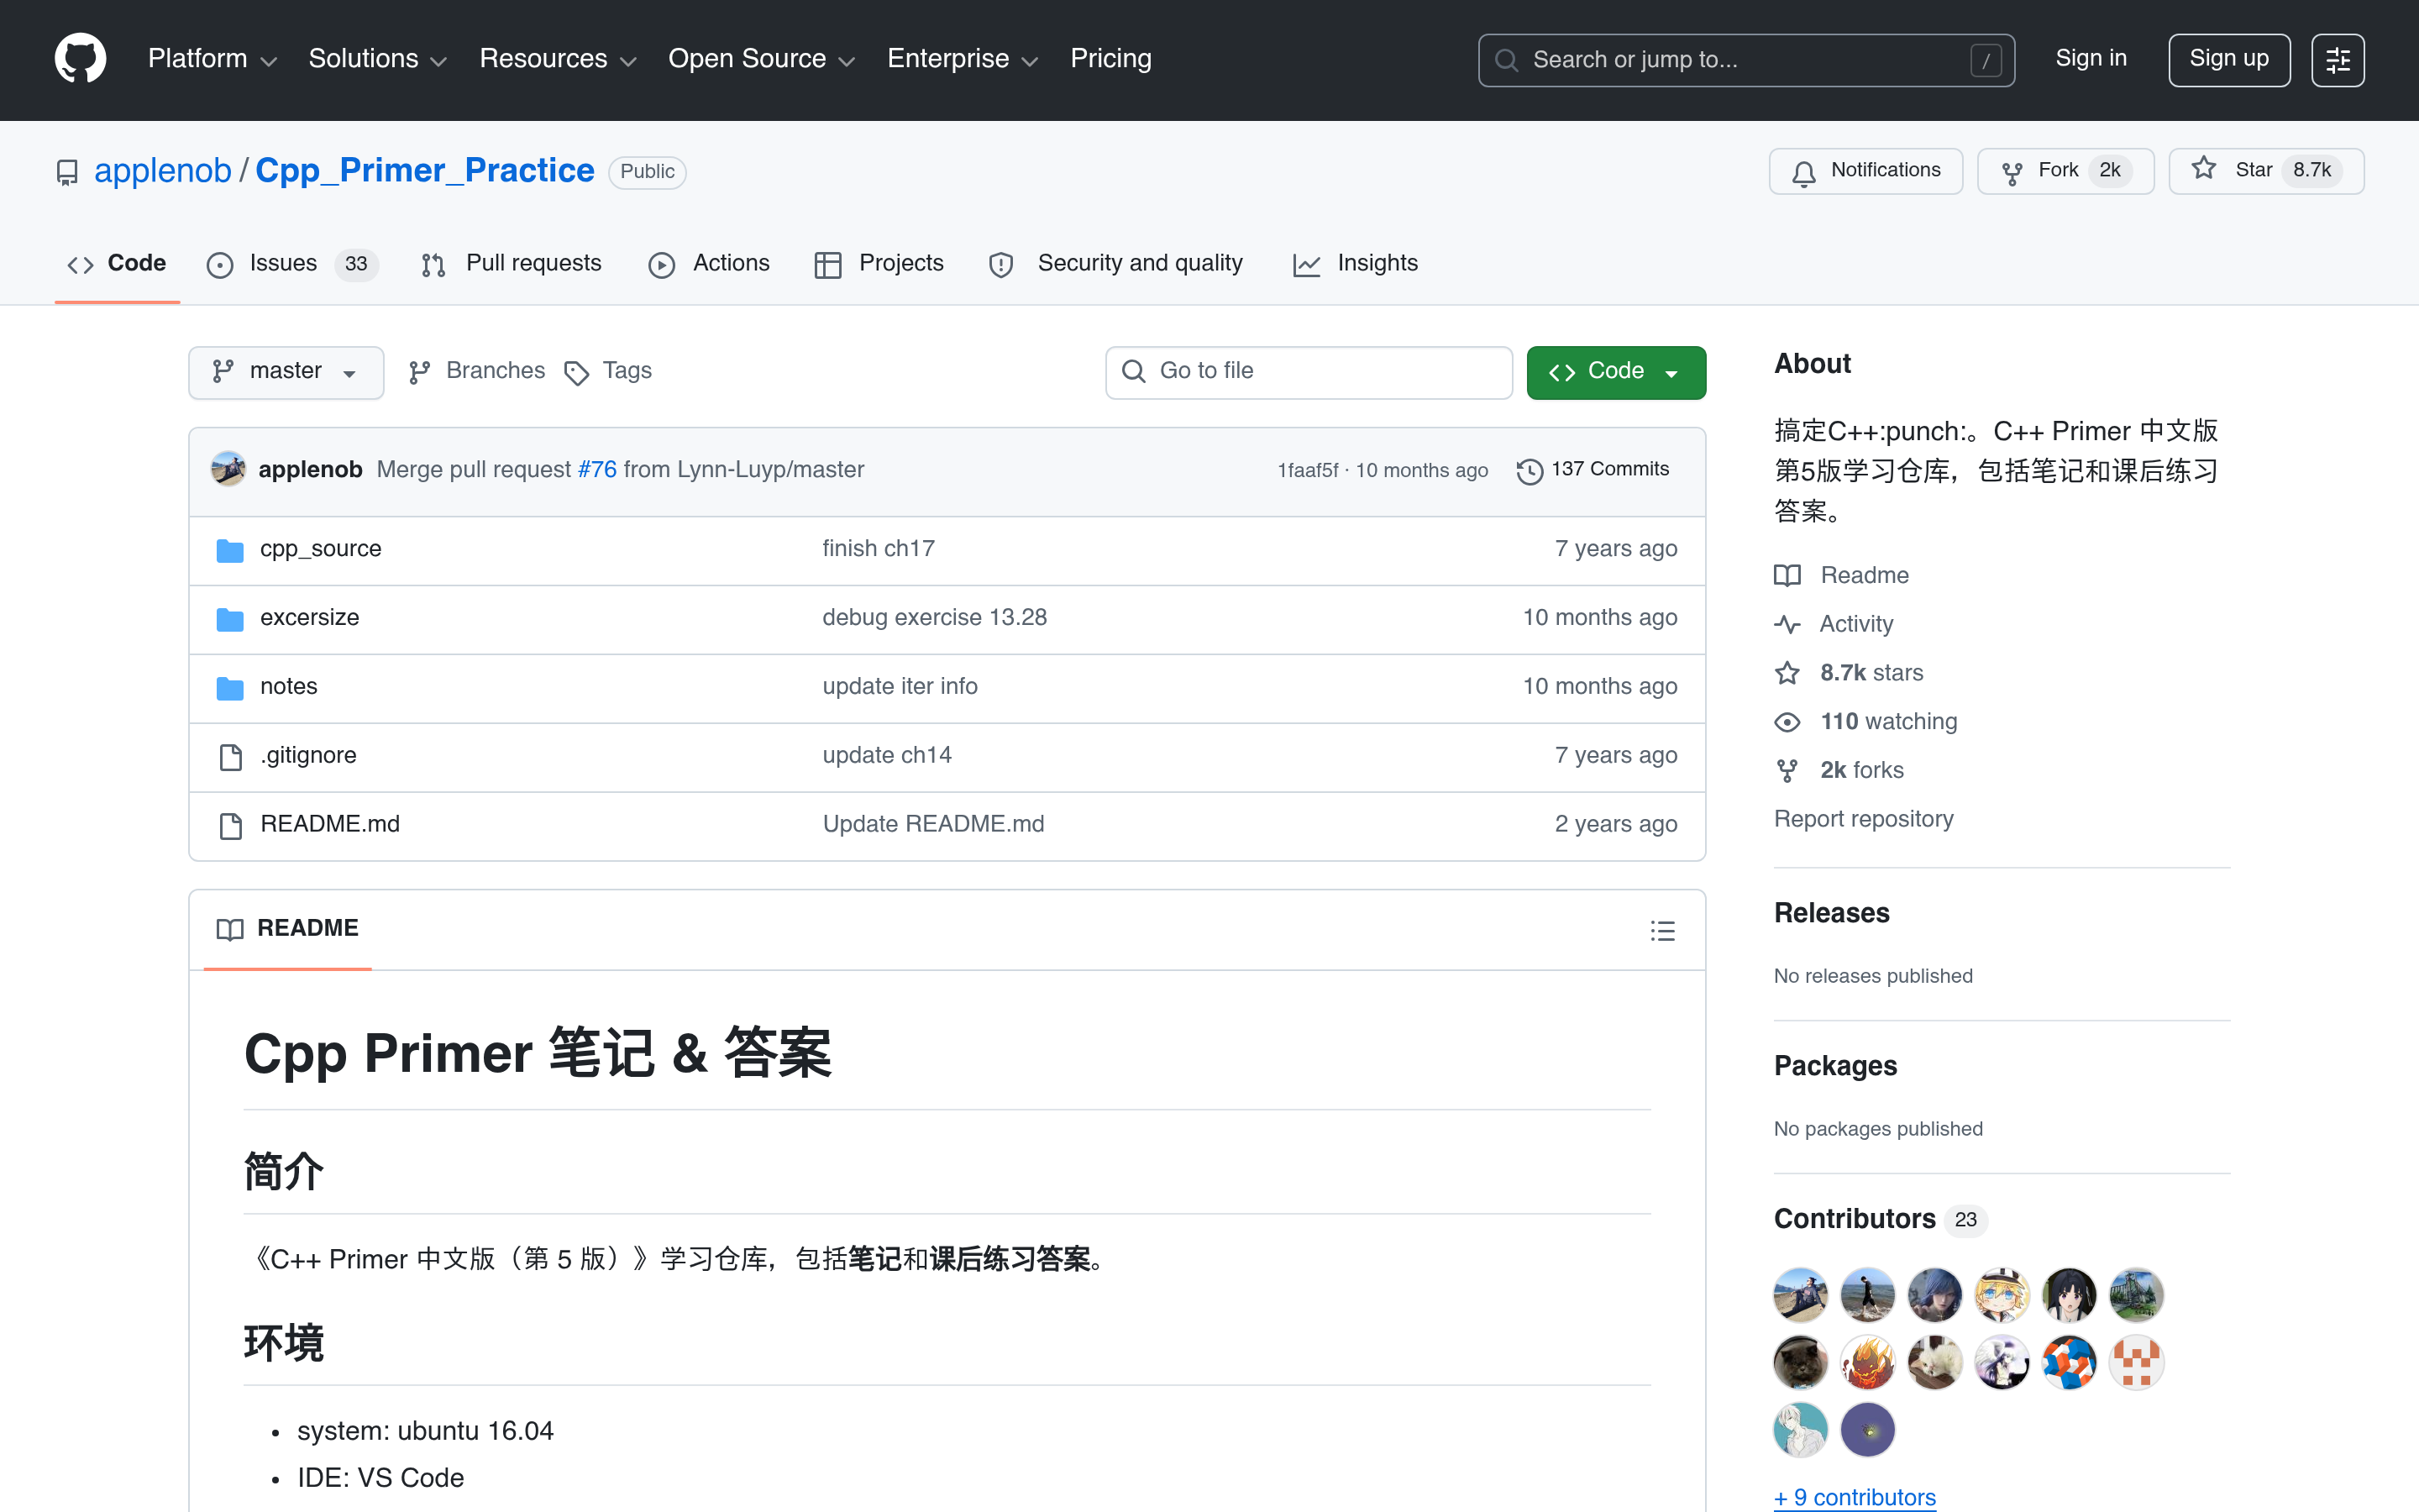Image resolution: width=2419 pixels, height=1512 pixels.
Task: Open Cpp_Primer_Practice repository title link
Action: [425, 171]
